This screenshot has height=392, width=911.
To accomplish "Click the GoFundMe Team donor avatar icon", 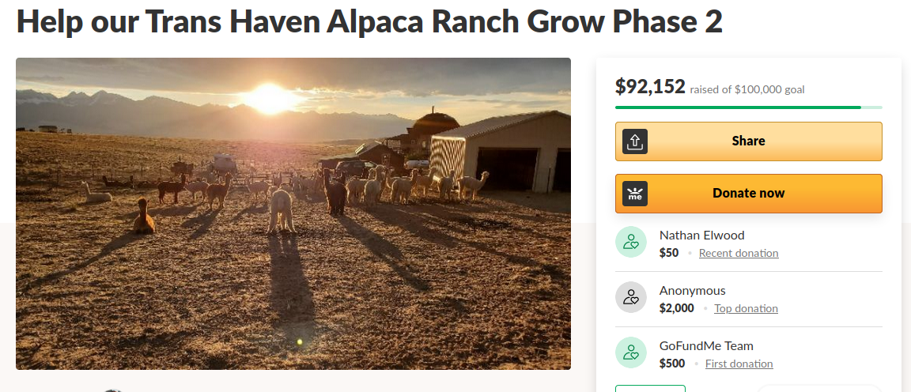I will pos(631,352).
